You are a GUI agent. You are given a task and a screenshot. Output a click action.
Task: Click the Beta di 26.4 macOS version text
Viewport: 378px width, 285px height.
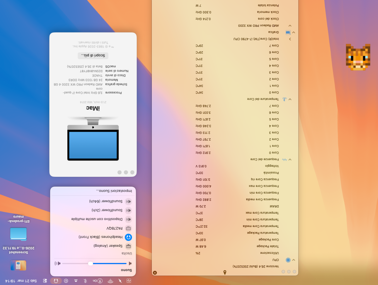85,67
